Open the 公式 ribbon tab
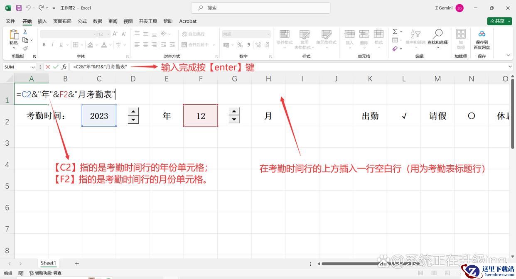Image resolution: width=516 pixels, height=279 pixels. 82,21
